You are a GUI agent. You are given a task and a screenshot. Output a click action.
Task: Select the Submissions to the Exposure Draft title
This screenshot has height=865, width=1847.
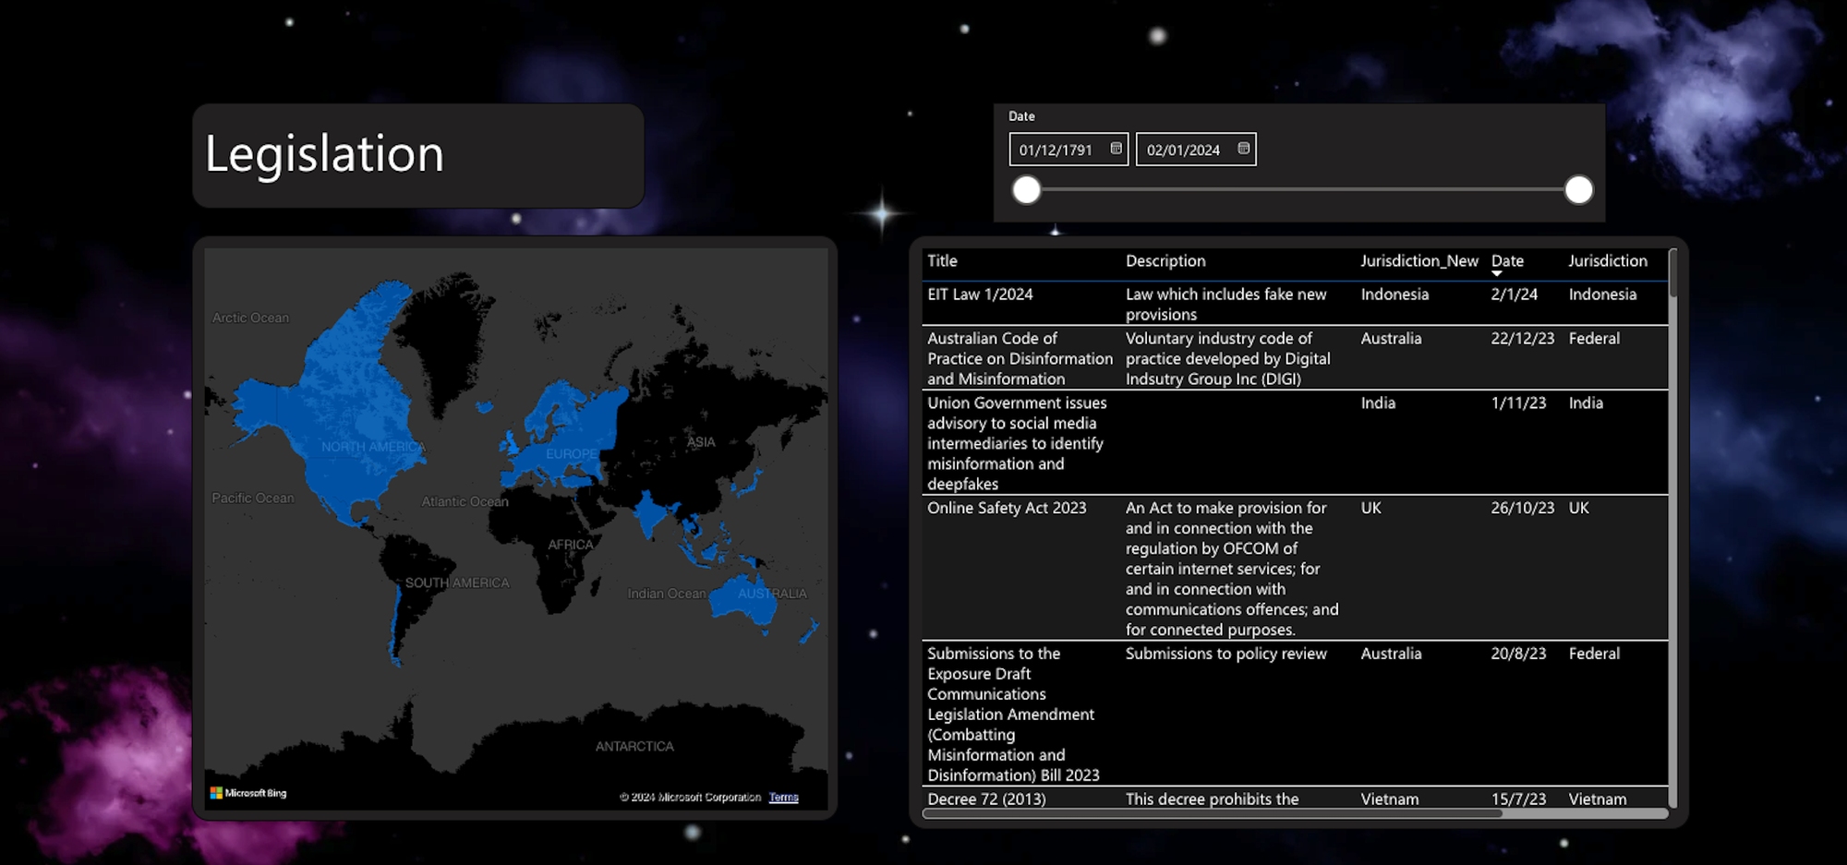tap(1013, 715)
